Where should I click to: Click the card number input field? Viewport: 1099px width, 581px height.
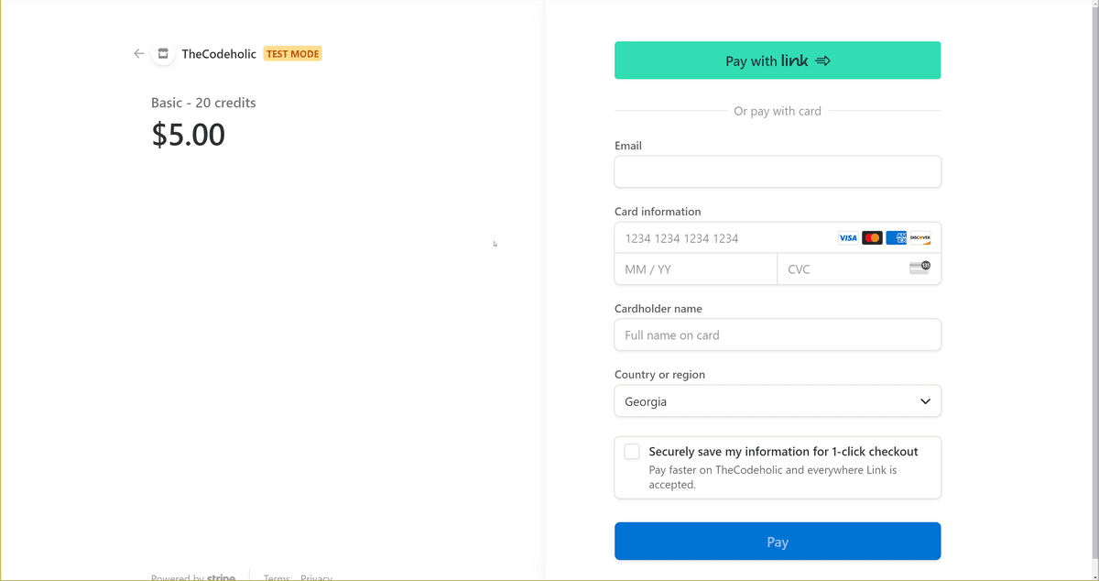click(724, 238)
